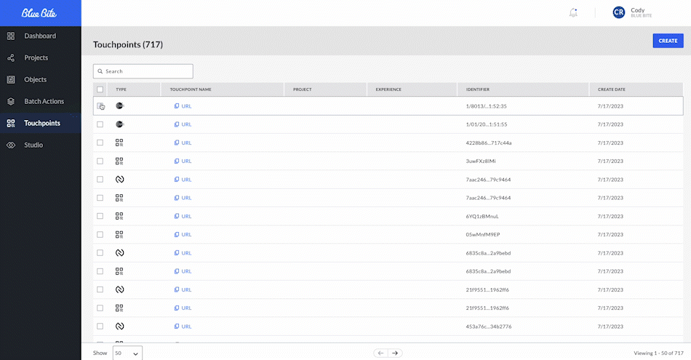Click NFC type icon for 453a76c...34b2776 row
691x360 pixels.
pos(119,327)
